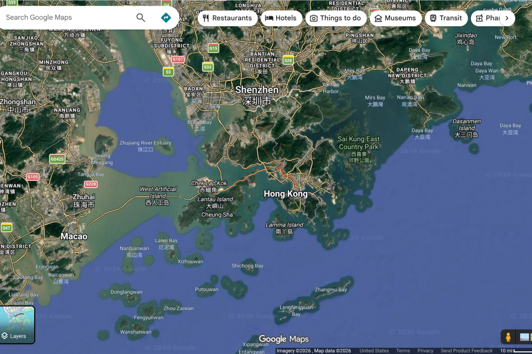Select the Museums building icon
The width and height of the screenshot is (532, 354).
379,18
